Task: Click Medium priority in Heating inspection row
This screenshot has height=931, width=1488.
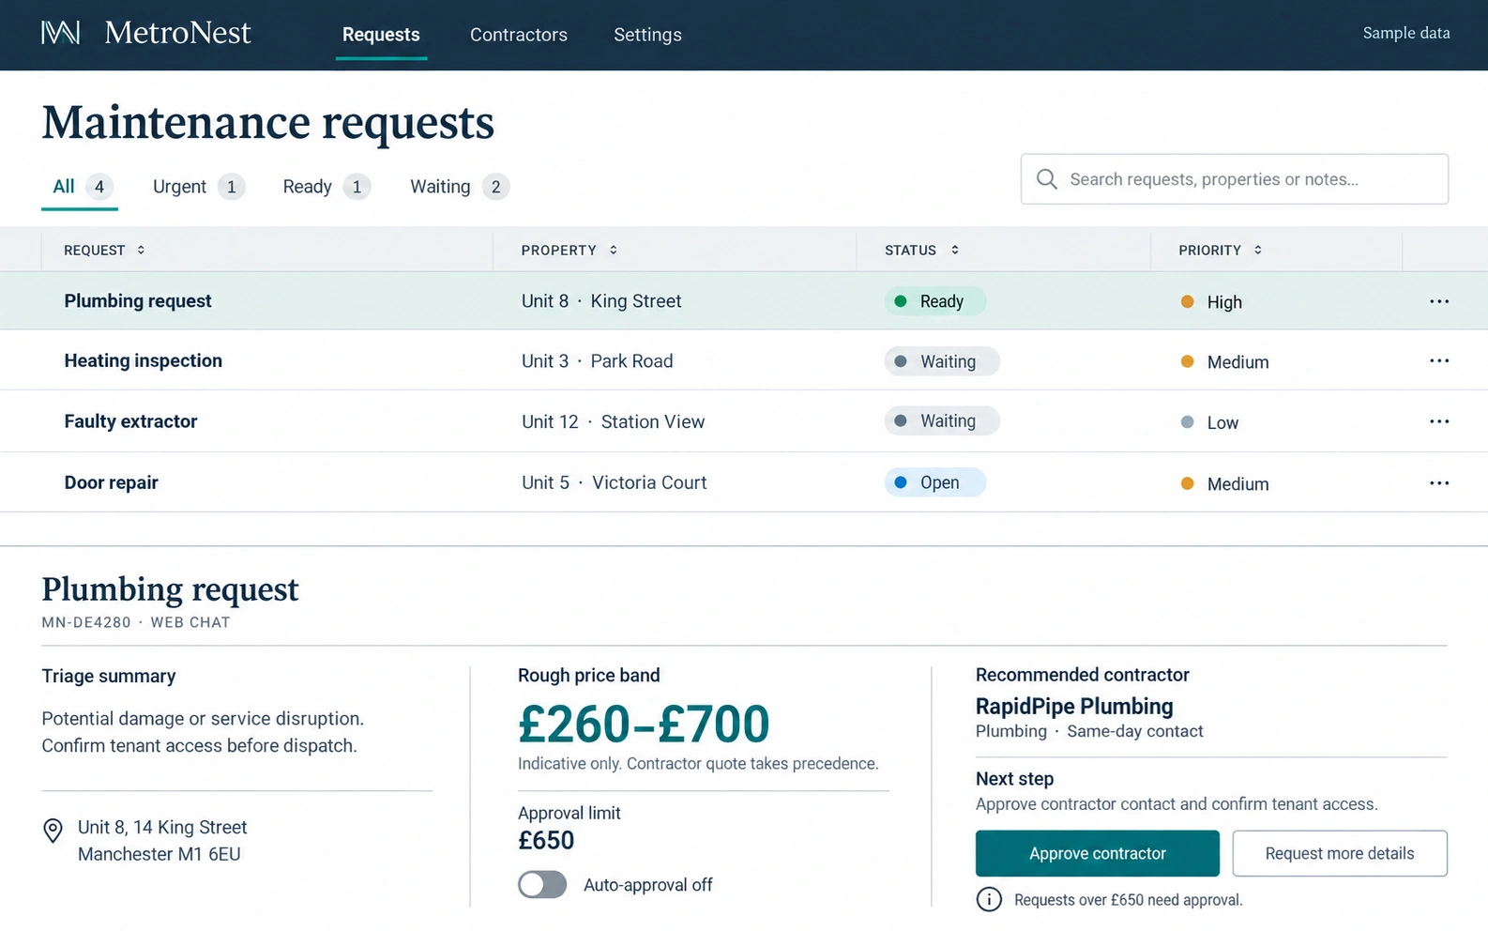Action: click(1237, 362)
